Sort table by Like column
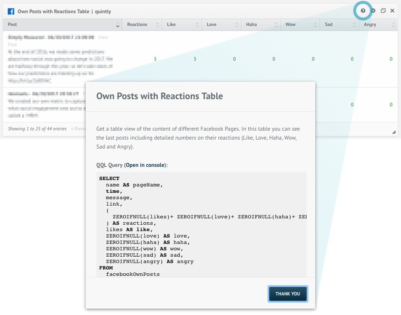The height and width of the screenshot is (315, 401). click(x=182, y=25)
